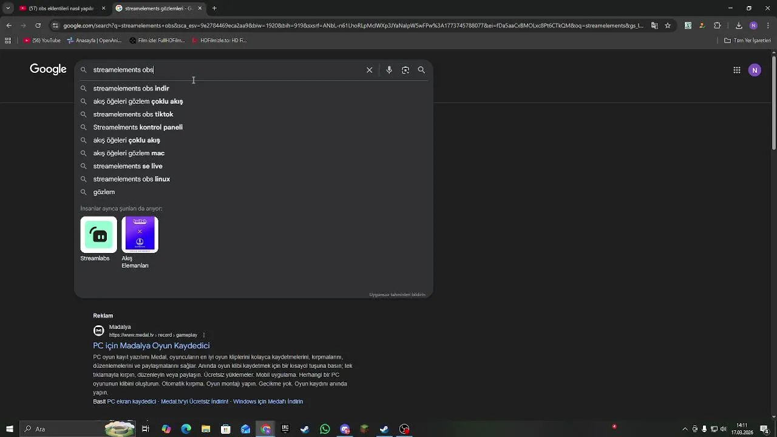Open the tab search dropdown arrow

tap(8, 8)
